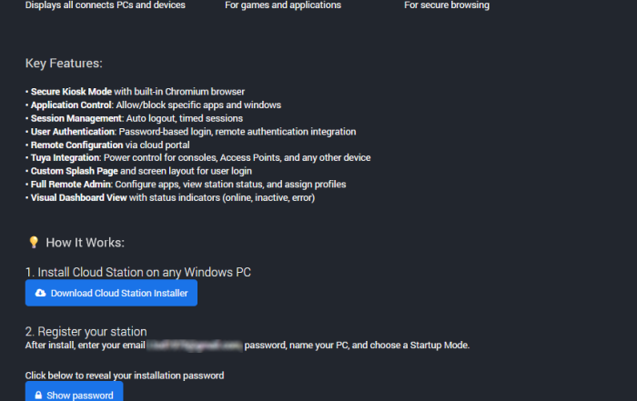Click the Register your station step heading
Viewport: 637px width, 401px height.
[86, 332]
